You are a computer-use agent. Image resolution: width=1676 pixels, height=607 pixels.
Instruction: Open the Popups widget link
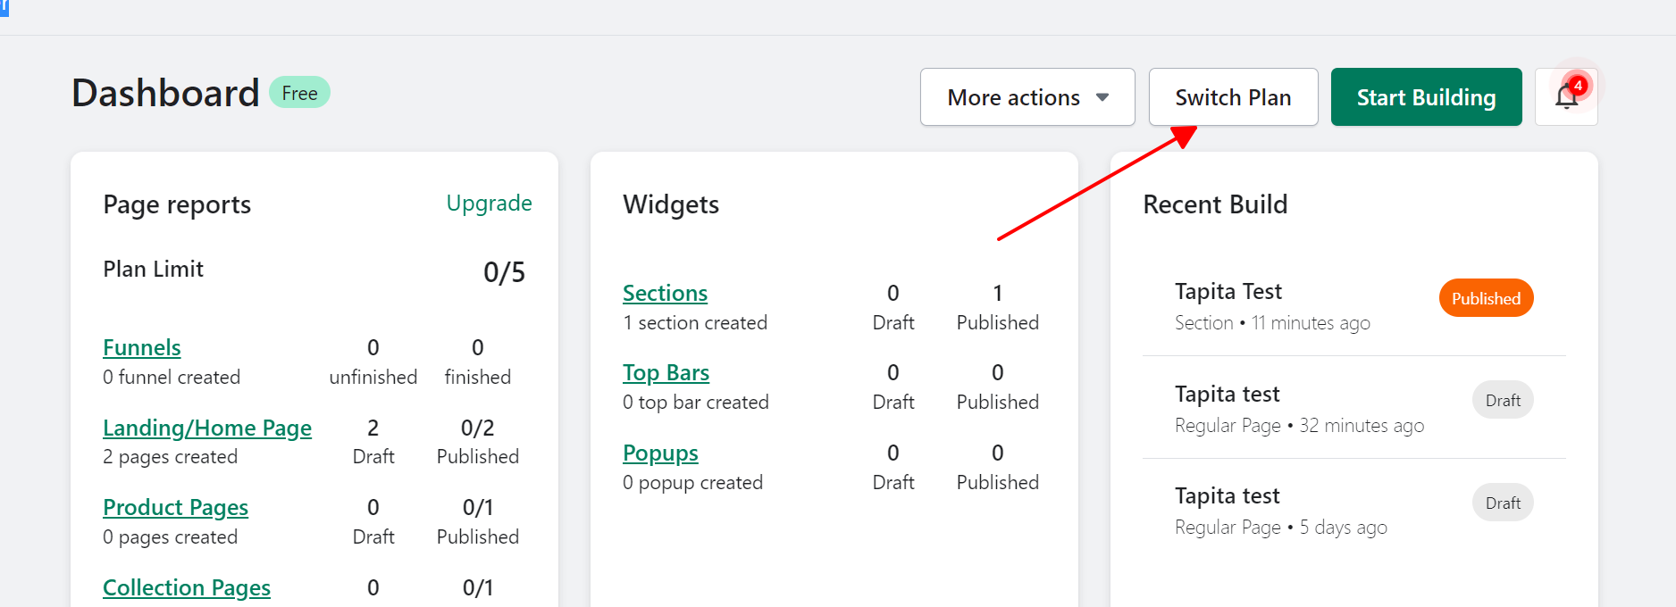(660, 453)
